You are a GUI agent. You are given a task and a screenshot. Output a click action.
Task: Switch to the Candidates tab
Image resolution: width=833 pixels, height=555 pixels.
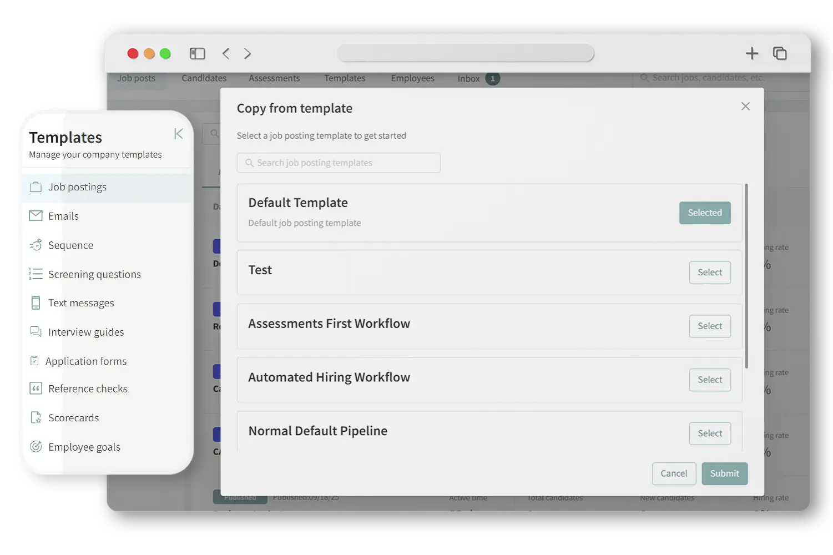(204, 78)
